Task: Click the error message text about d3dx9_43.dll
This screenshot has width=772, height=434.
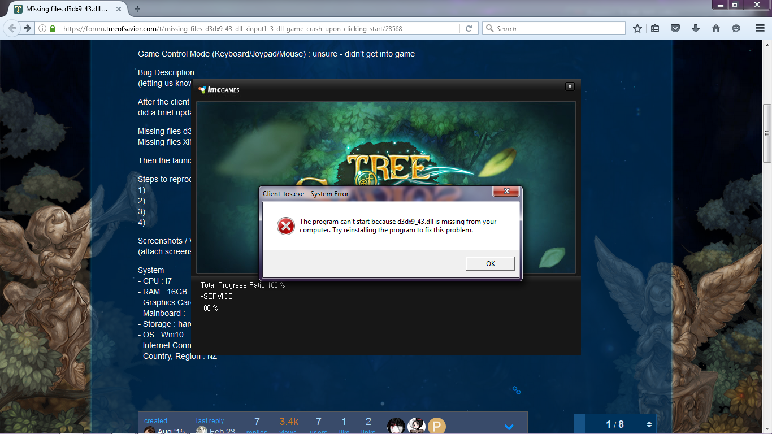Action: click(398, 225)
